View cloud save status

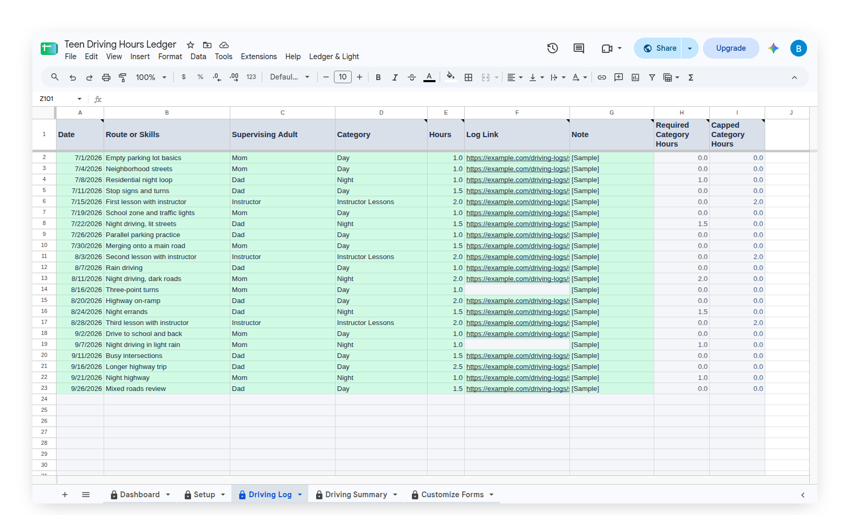[x=224, y=45]
